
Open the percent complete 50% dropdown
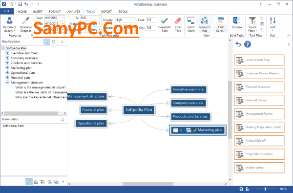(100, 18)
